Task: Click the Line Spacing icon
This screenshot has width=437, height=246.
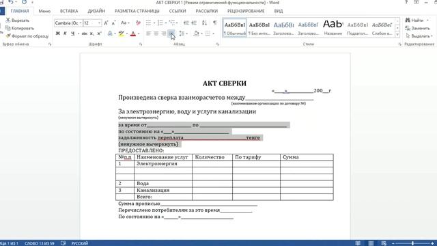Action: (182, 33)
